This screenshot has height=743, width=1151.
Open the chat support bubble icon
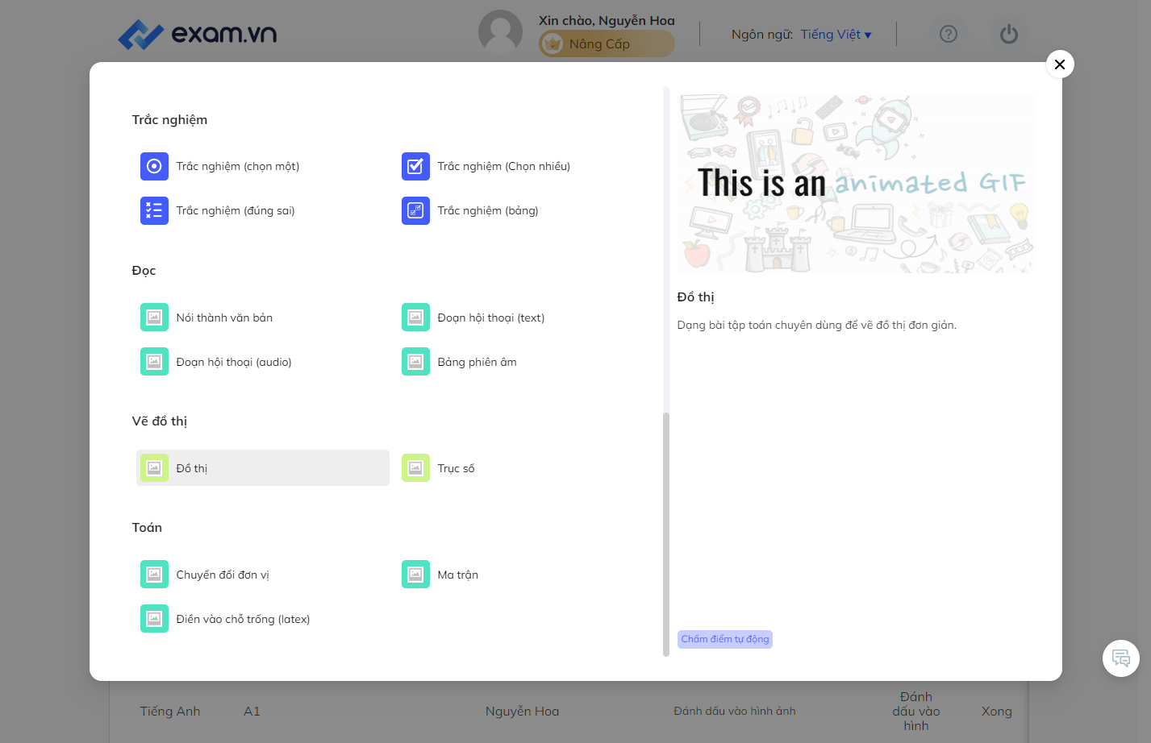click(1121, 658)
